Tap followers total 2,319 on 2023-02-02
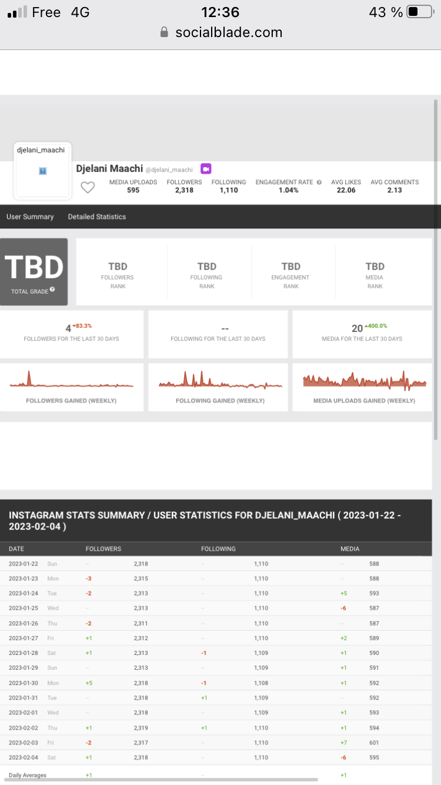This screenshot has width=441, height=785. 141,728
